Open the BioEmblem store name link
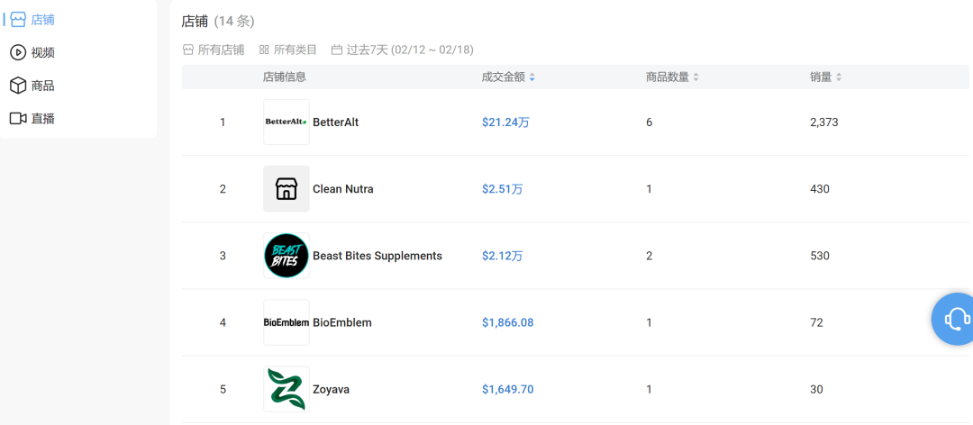The height and width of the screenshot is (425, 973). (342, 322)
